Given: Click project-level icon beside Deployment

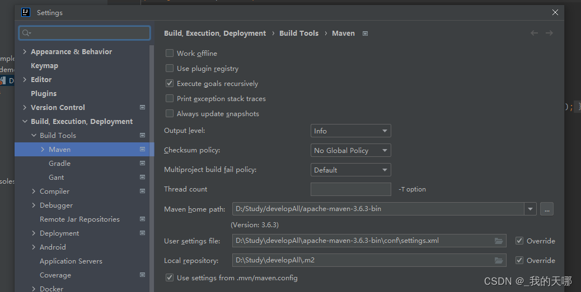Looking at the screenshot, I should click(142, 233).
